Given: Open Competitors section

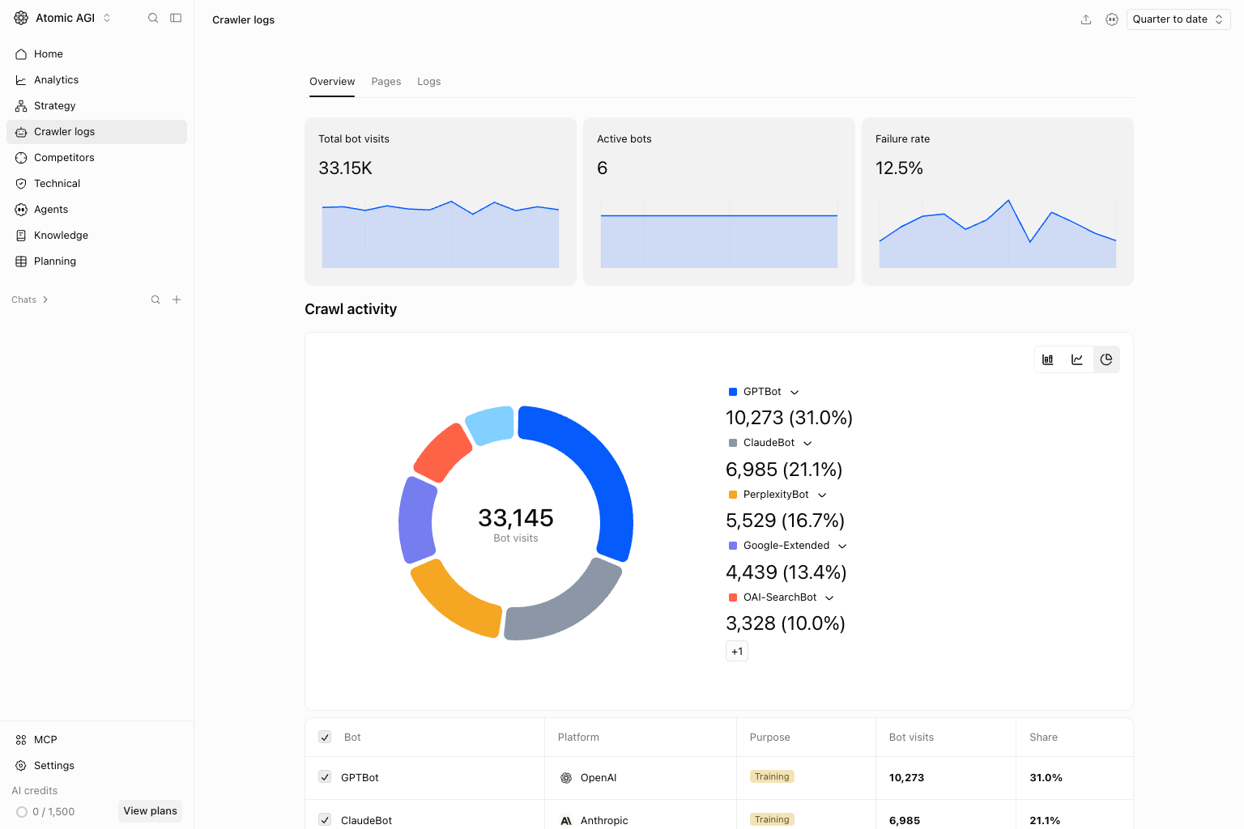Looking at the screenshot, I should click(x=96, y=158).
